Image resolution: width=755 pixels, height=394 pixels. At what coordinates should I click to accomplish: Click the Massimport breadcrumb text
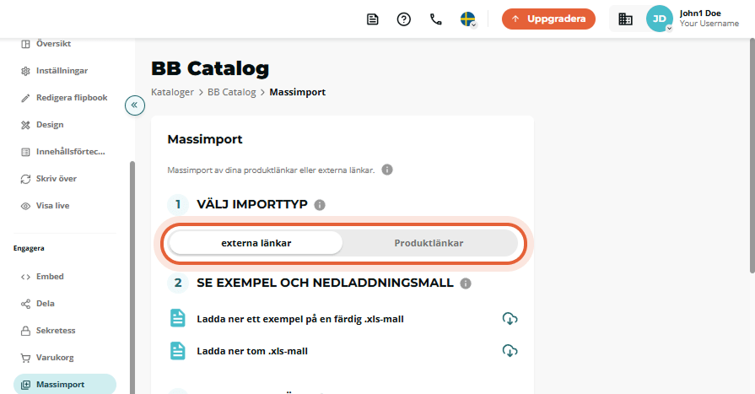coord(298,92)
